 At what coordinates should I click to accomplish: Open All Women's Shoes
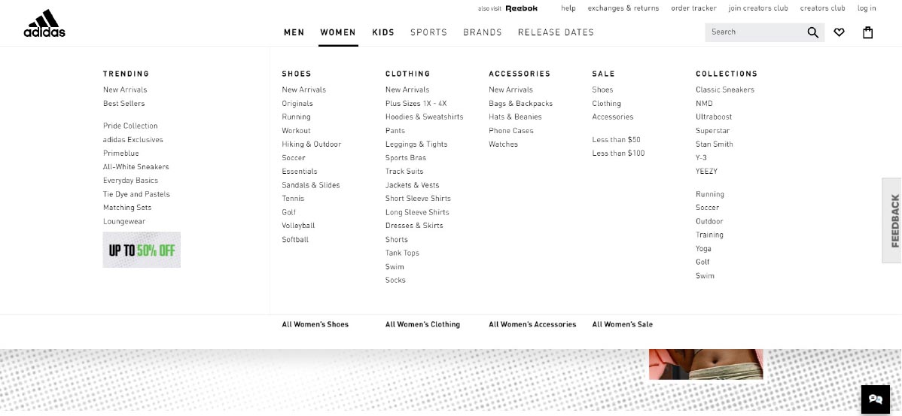click(315, 324)
